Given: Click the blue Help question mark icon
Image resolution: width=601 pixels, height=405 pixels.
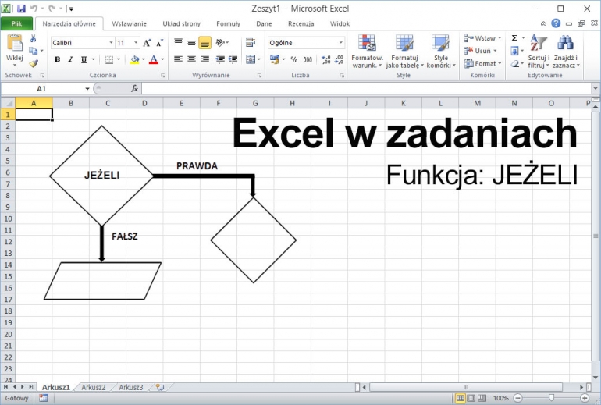Looking at the screenshot, I should pos(556,23).
